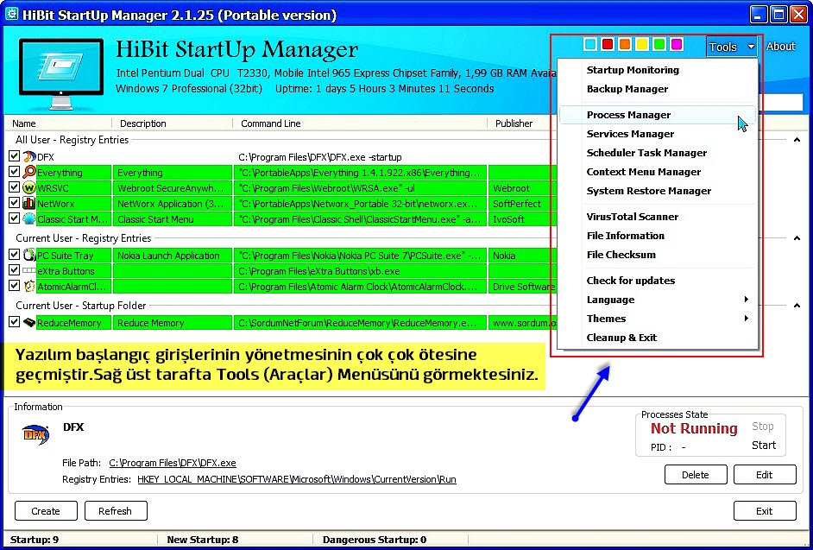Uncheck the Classic Start Menu entry
Screen dimensions: 813x550
(x=14, y=218)
